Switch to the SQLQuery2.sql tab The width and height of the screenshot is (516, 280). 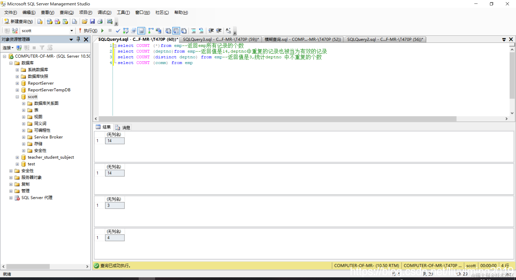[385, 39]
